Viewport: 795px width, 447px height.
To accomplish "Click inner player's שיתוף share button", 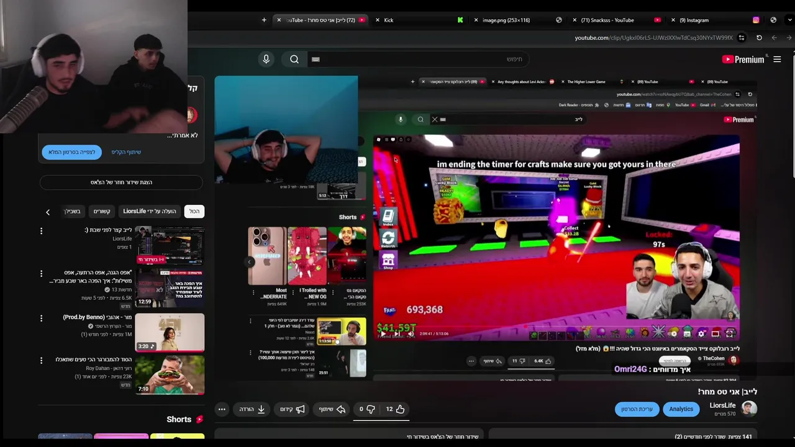I will pos(493,361).
